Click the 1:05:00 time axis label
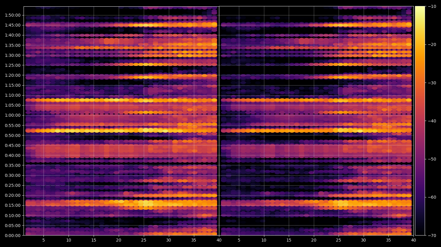This screenshot has width=441, height=247. [x=13, y=105]
